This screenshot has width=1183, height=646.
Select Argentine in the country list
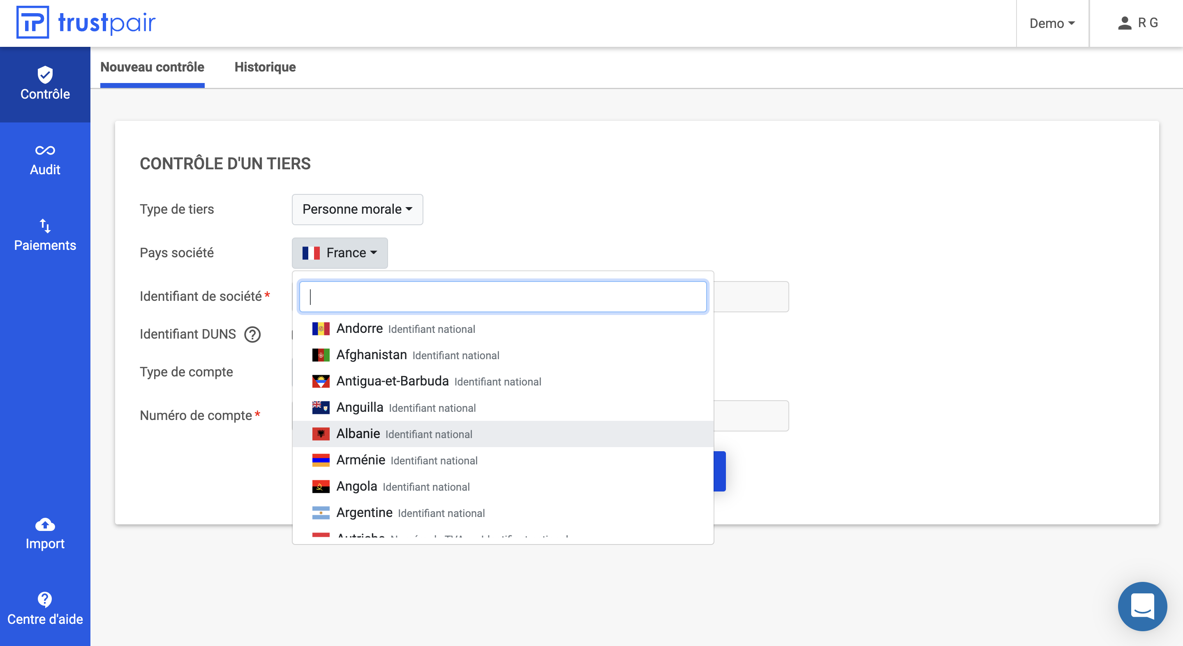click(x=411, y=512)
